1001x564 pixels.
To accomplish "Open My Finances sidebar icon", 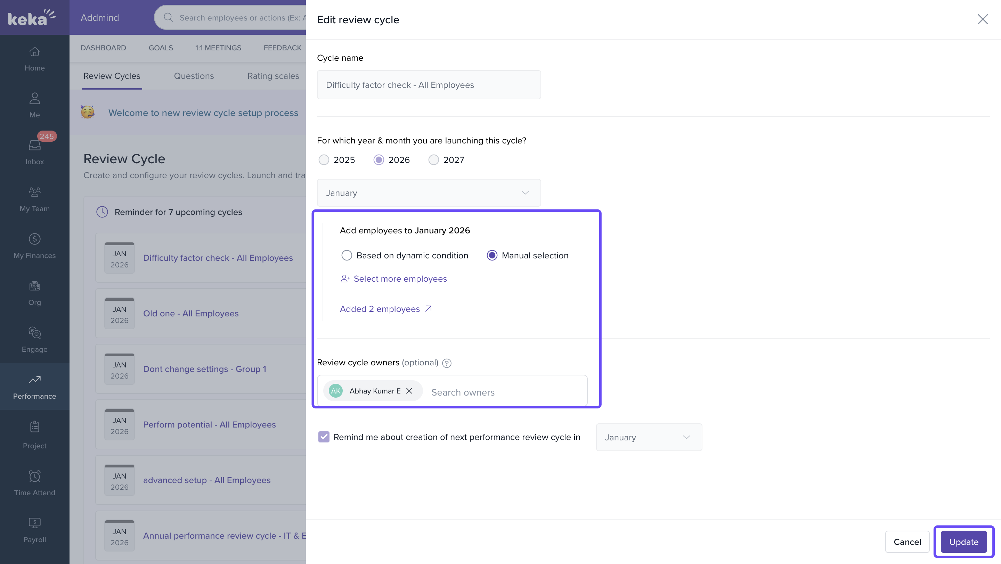I will click(x=35, y=244).
